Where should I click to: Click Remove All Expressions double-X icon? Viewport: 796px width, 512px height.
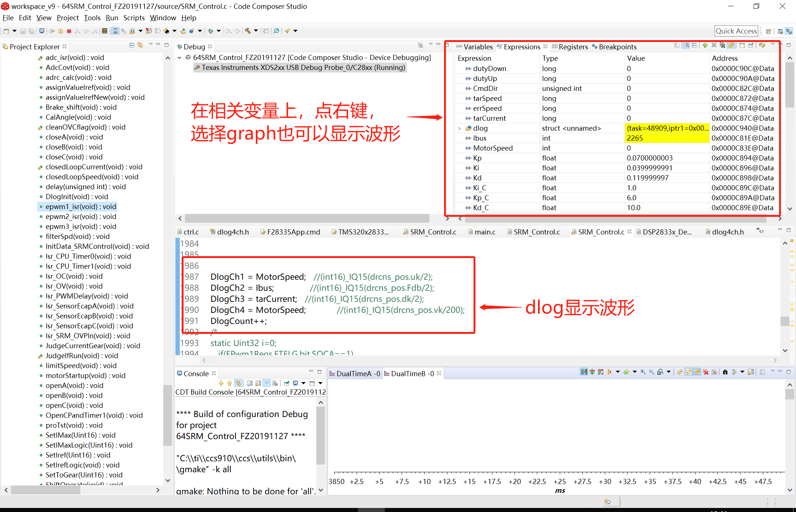(722, 45)
